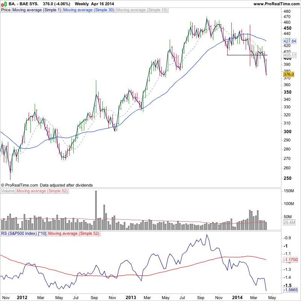Click the tallest volume bar near Sep 2012
Image resolution: width=301 pixels, height=301 pixels.
96,210
